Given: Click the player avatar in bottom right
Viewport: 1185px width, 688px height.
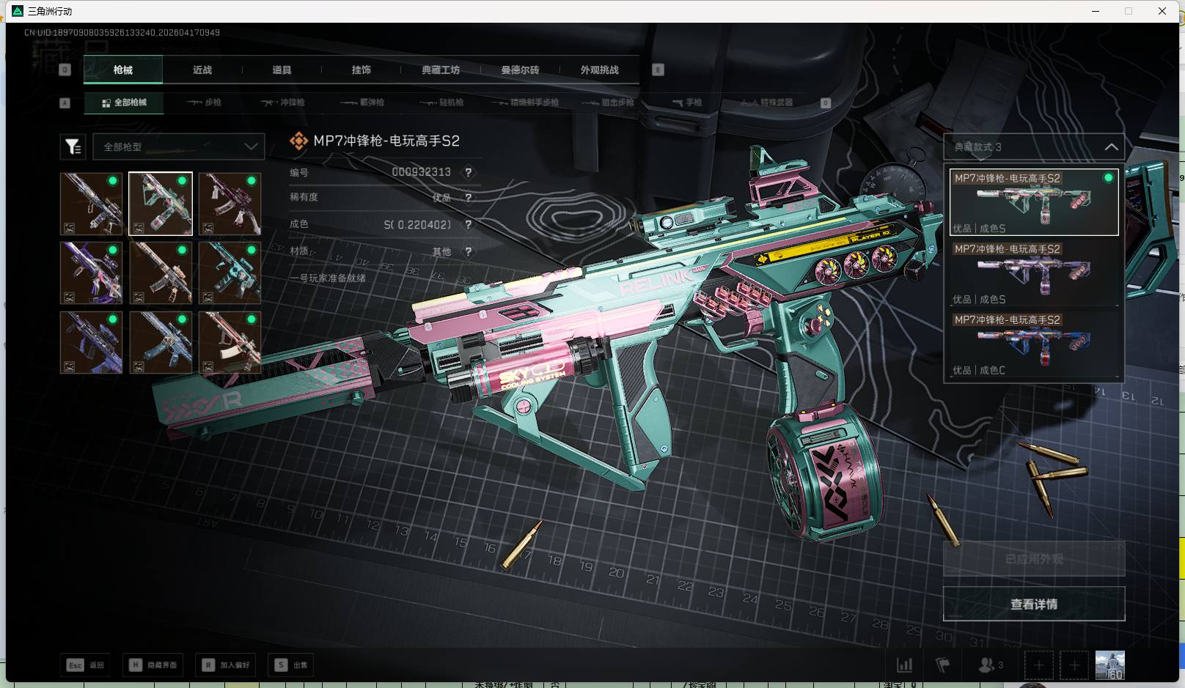Looking at the screenshot, I should coord(1109,665).
